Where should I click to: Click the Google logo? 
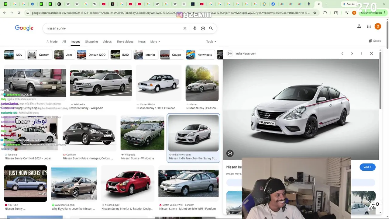tap(24, 28)
